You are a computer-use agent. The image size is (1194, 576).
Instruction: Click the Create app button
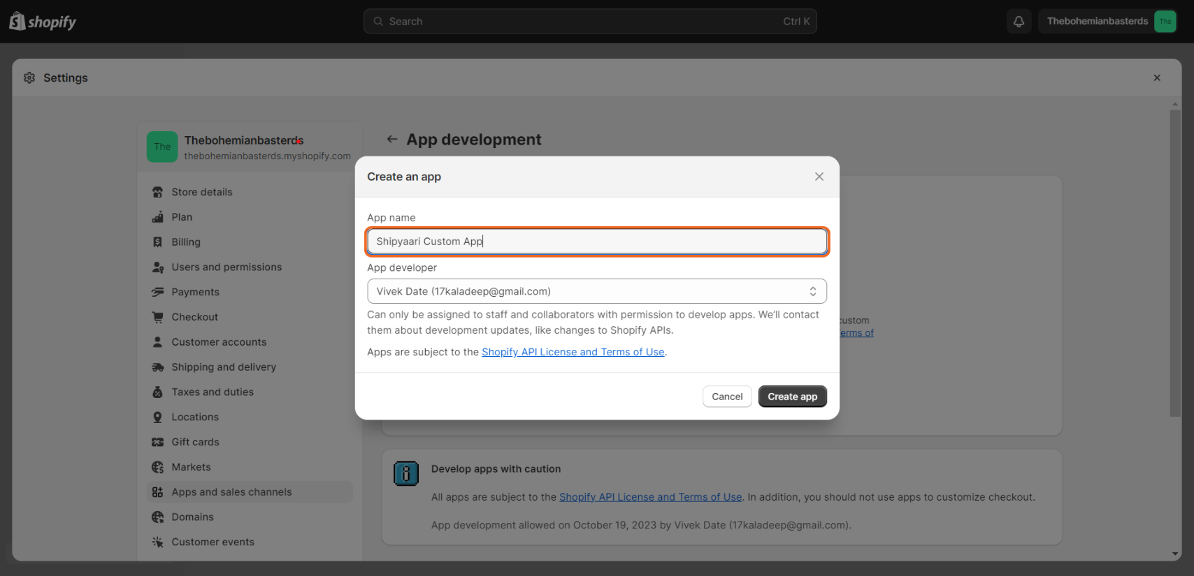pos(792,397)
